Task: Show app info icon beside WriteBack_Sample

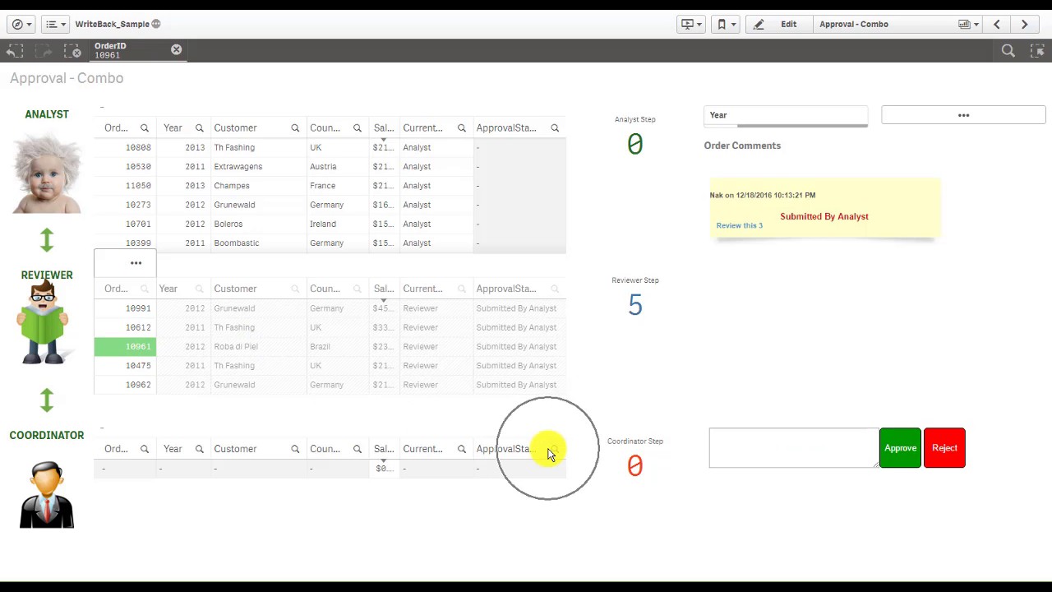Action: click(x=156, y=24)
